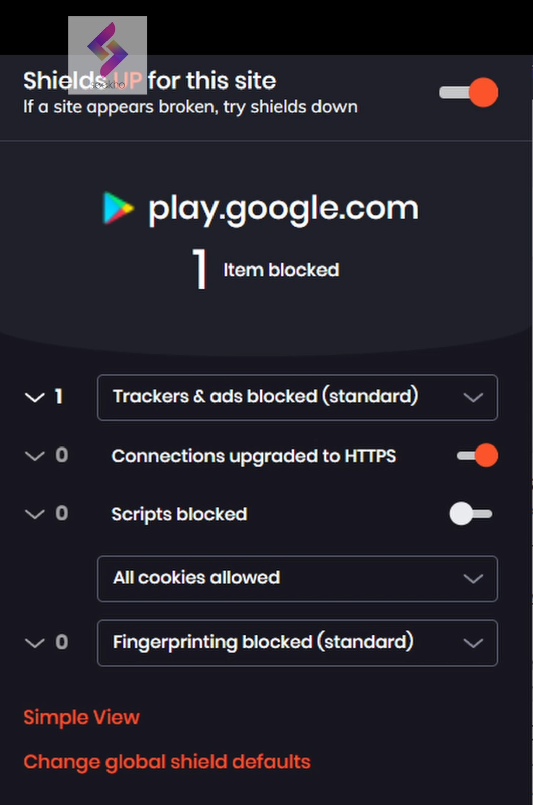Click the Seekho logo watermark
The width and height of the screenshot is (533, 805).
[108, 55]
